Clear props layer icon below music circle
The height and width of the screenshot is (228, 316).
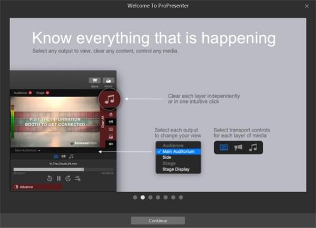111,115
